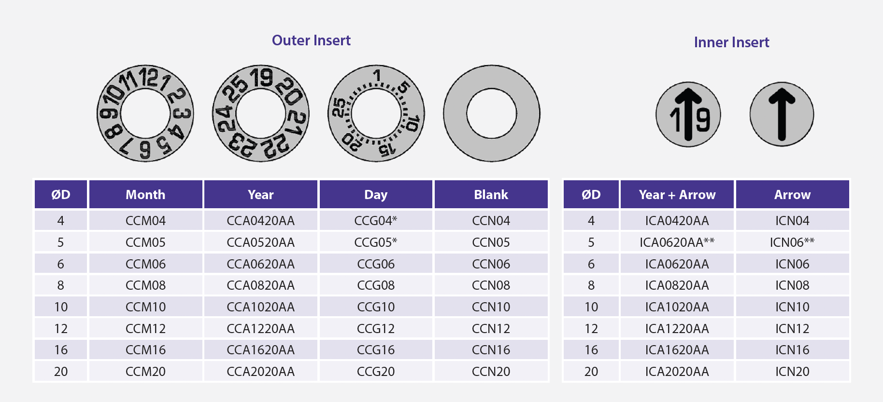This screenshot has width=883, height=402.
Task: Select the Outer Insert heading
Action: (311, 40)
